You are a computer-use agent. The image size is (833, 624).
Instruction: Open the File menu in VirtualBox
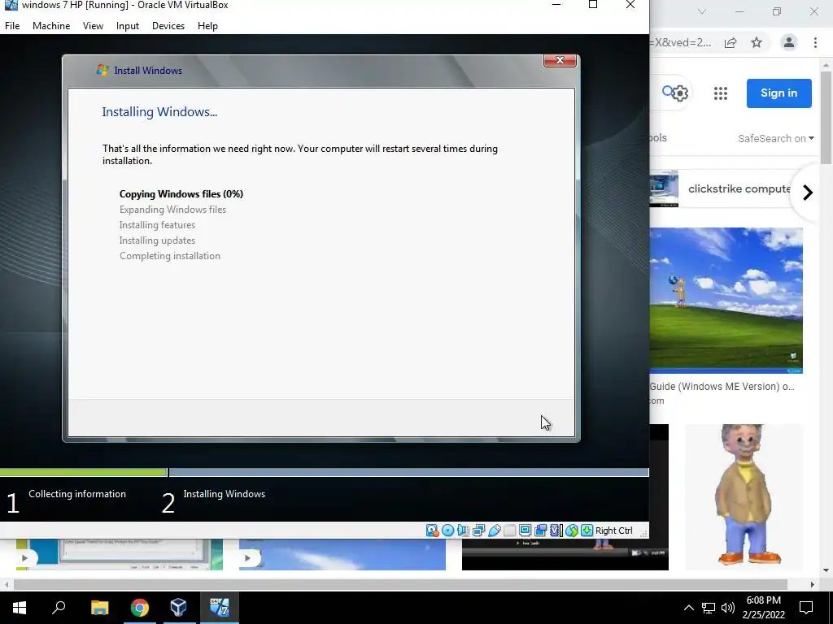12,25
